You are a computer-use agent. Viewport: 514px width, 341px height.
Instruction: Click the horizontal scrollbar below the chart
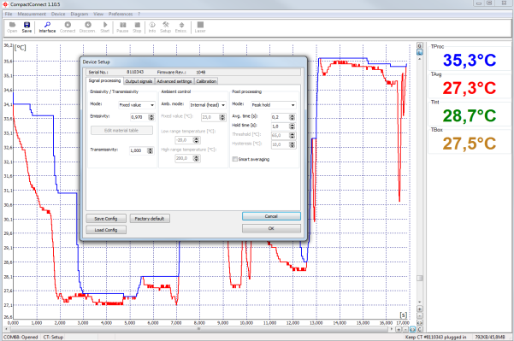coord(198,329)
